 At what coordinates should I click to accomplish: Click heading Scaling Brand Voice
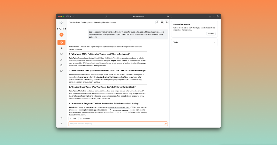pyautogui.click(x=102, y=87)
